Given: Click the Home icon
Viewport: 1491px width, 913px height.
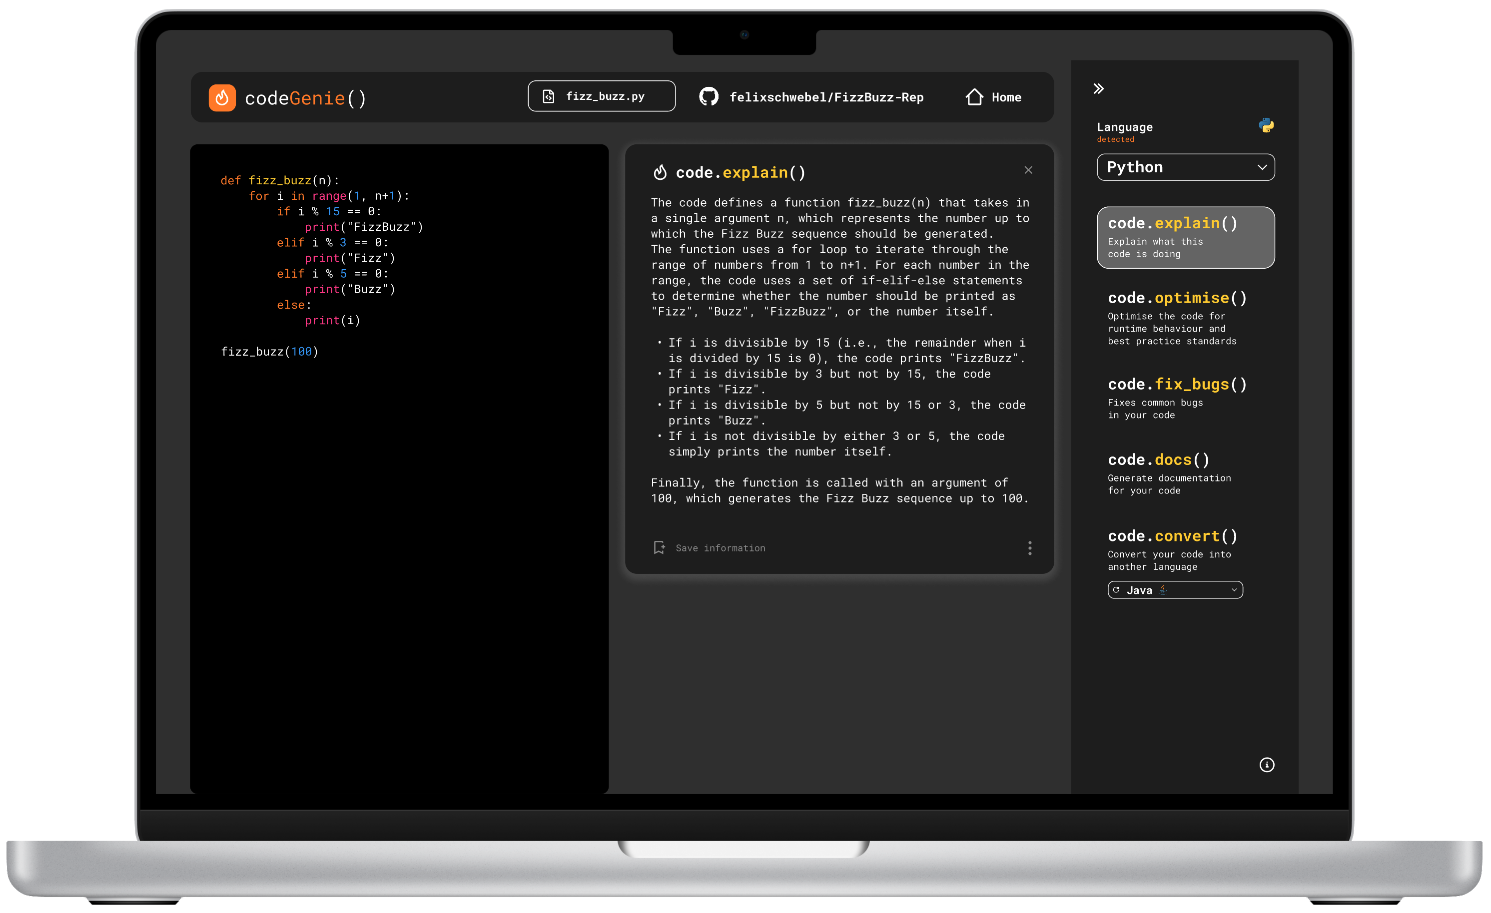Looking at the screenshot, I should (x=974, y=96).
